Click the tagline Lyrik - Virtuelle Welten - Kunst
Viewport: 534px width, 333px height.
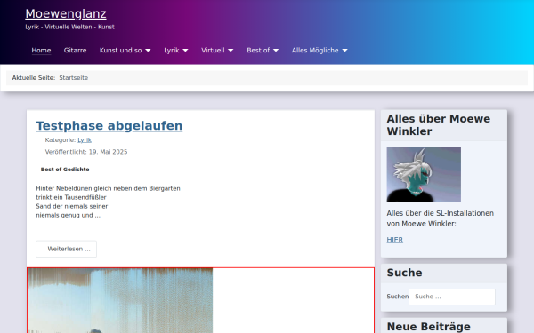pos(69,27)
